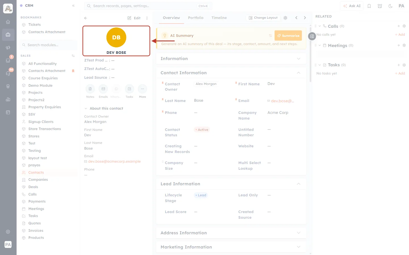
Task: Open the three-dot record menu
Action: (x=147, y=18)
